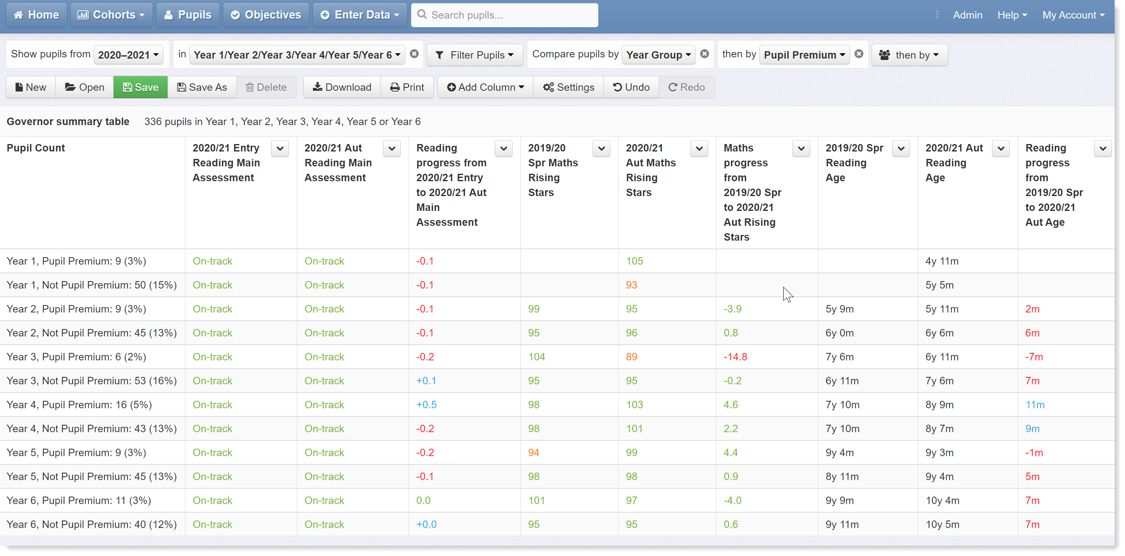Click the '336 pupils in Year 1...' summary text
Viewport: 1125px width, 556px height.
coord(283,121)
